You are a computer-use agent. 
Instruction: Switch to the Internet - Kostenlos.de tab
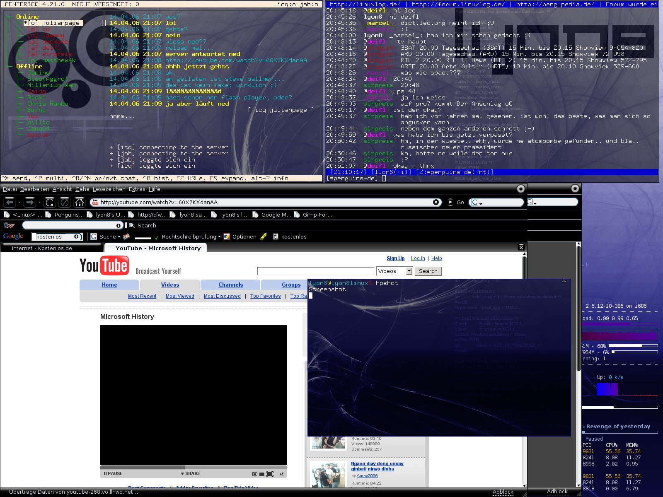pyautogui.click(x=42, y=248)
